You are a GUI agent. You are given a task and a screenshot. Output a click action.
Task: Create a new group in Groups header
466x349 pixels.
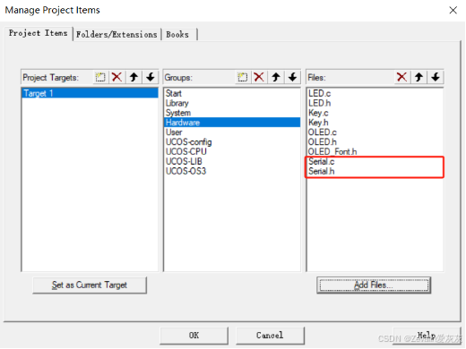click(x=243, y=77)
